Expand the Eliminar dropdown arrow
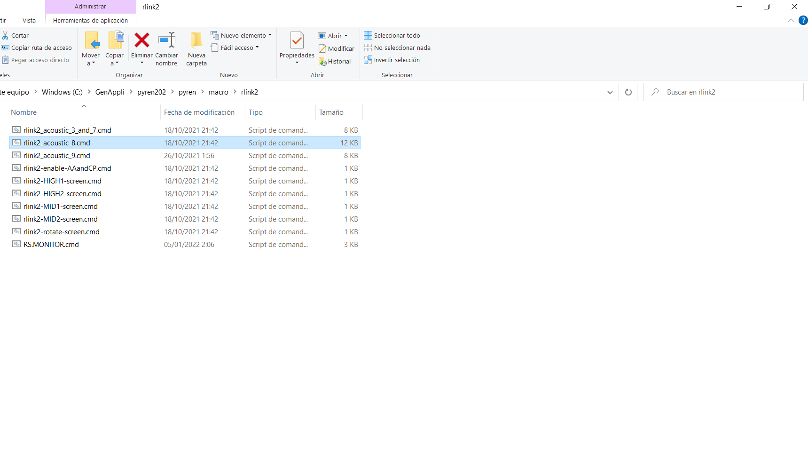This screenshot has height=462, width=808. (x=142, y=63)
